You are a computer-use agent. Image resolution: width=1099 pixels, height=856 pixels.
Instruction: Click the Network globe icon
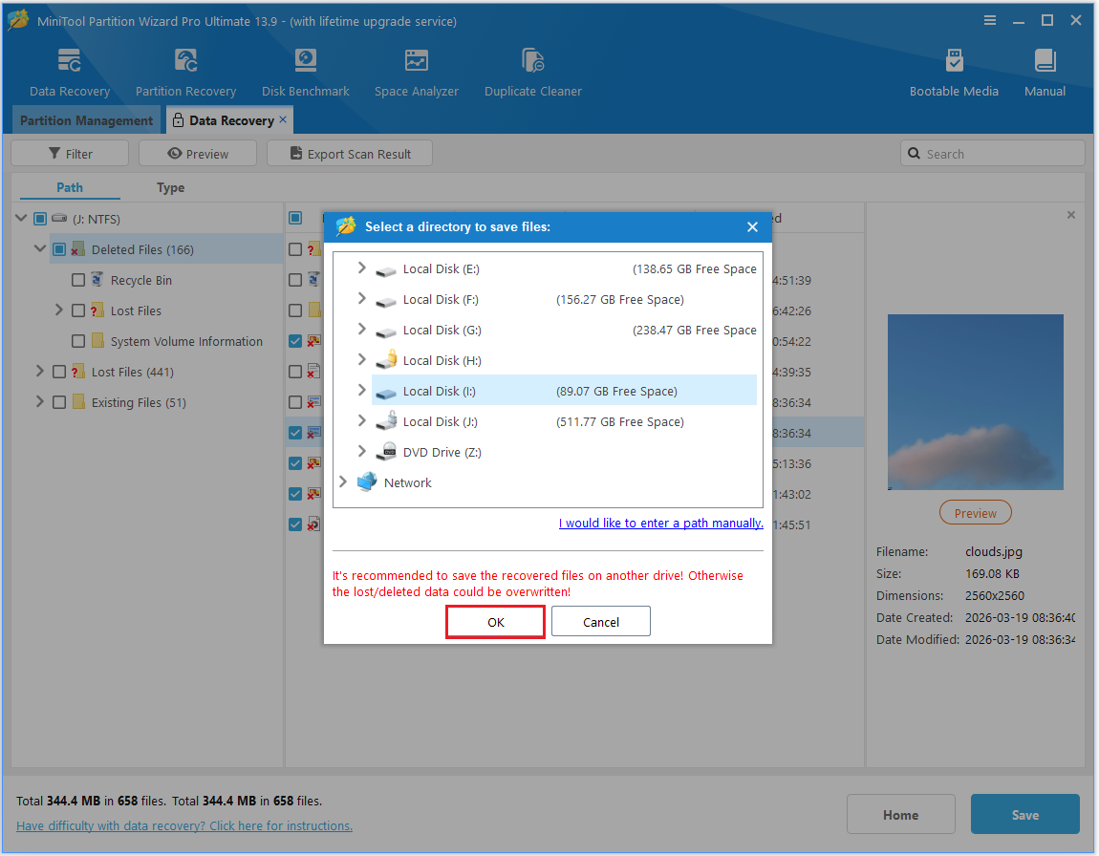(367, 481)
